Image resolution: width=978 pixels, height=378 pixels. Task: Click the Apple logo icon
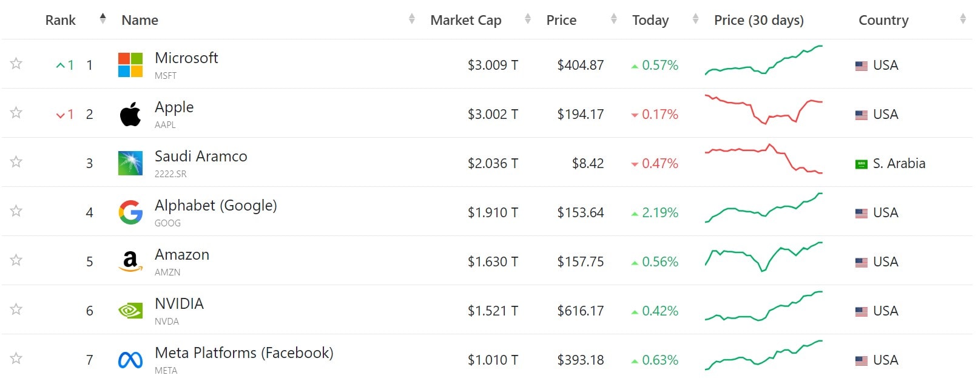click(x=130, y=114)
